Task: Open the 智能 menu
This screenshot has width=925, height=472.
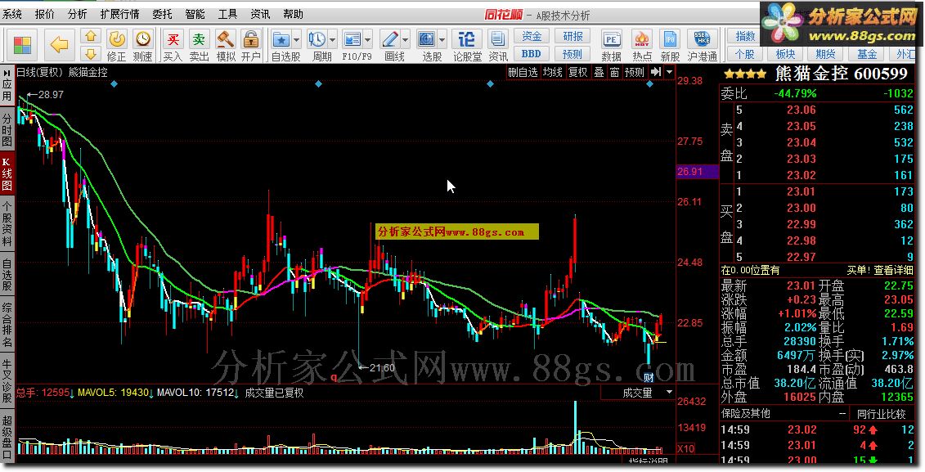Action: pyautogui.click(x=195, y=14)
